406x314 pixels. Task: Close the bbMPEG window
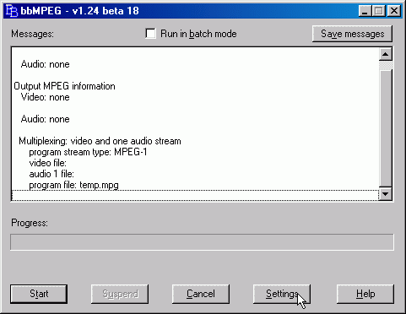[x=394, y=11]
